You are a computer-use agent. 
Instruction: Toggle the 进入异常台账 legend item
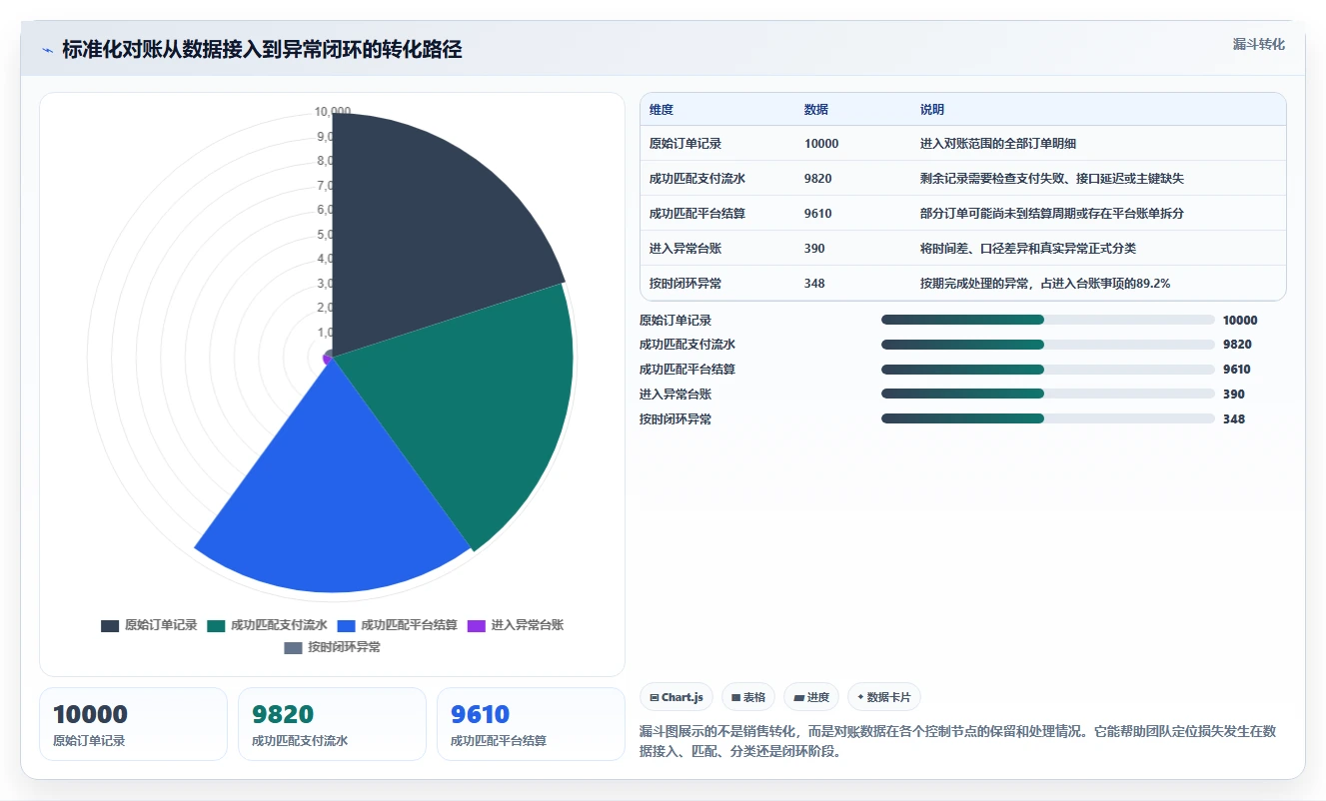pos(516,625)
